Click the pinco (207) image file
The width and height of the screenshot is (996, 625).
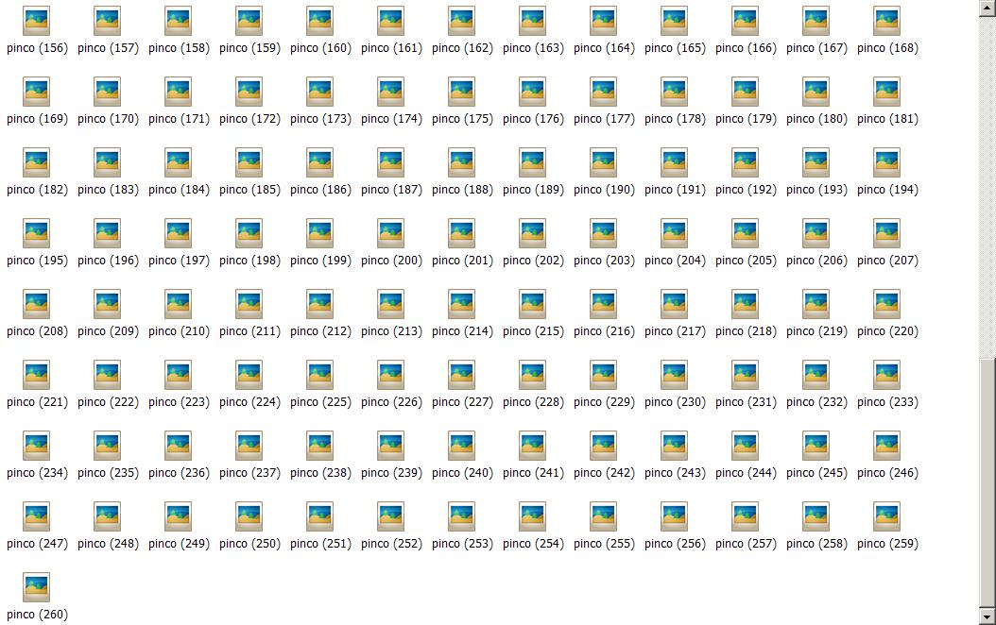click(886, 233)
